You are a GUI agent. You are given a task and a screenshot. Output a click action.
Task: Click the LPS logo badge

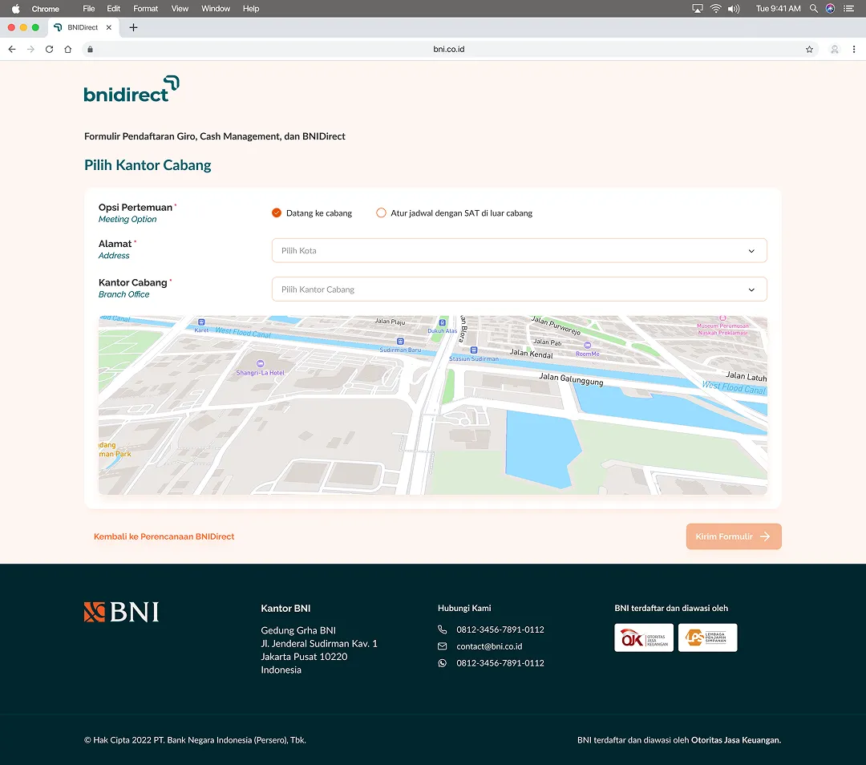click(x=707, y=637)
